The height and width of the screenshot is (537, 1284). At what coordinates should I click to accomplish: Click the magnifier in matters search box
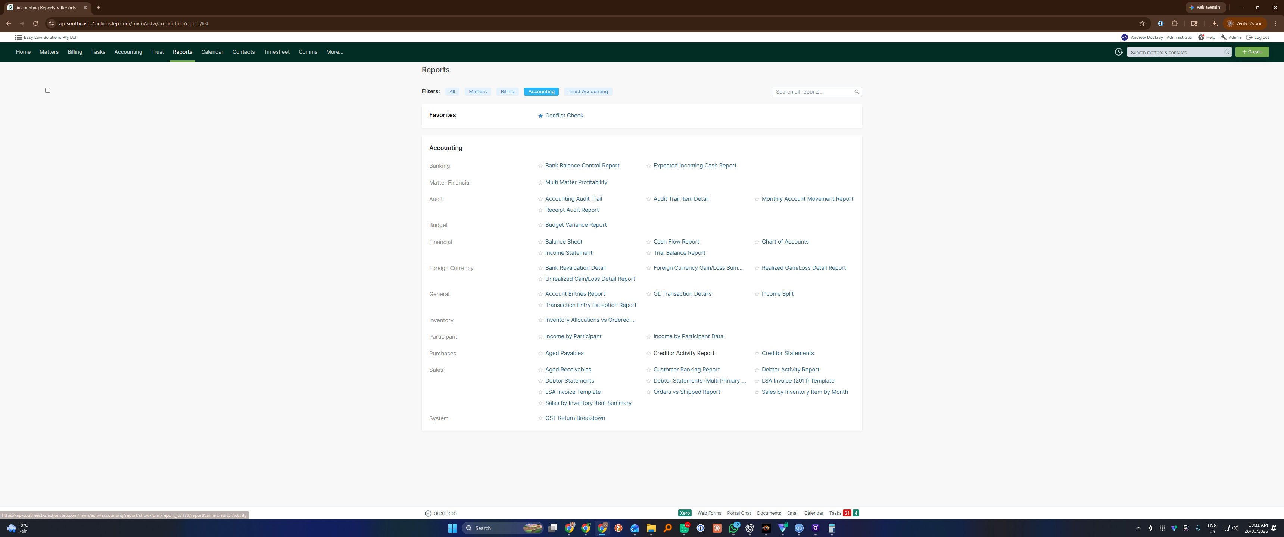point(1227,52)
